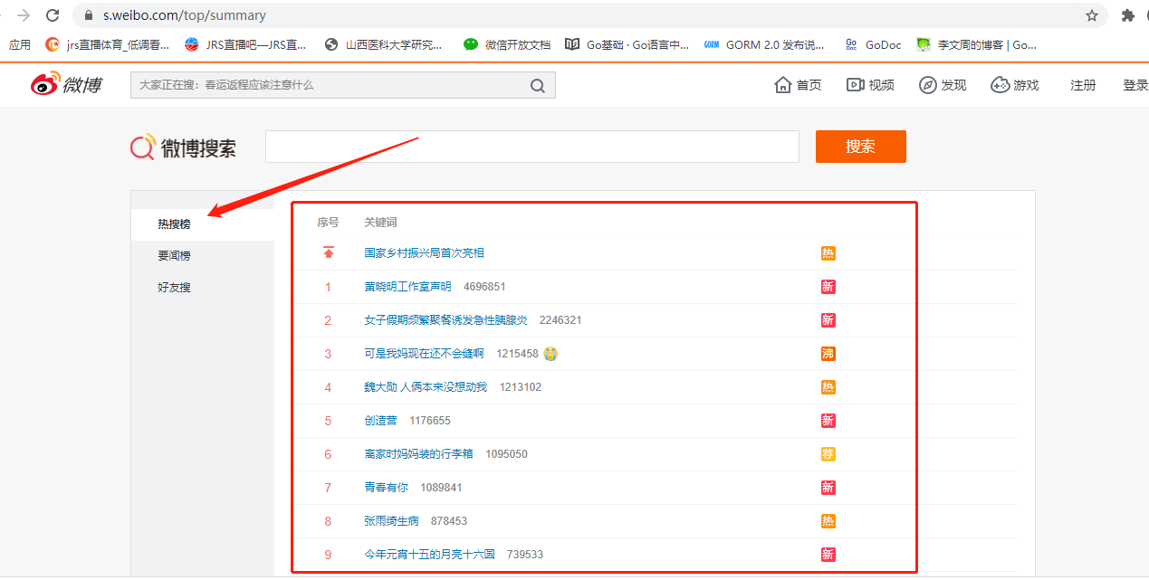1149x580 pixels.
Task: Open the 山西医科大学研究 bookmark
Action: click(384, 44)
